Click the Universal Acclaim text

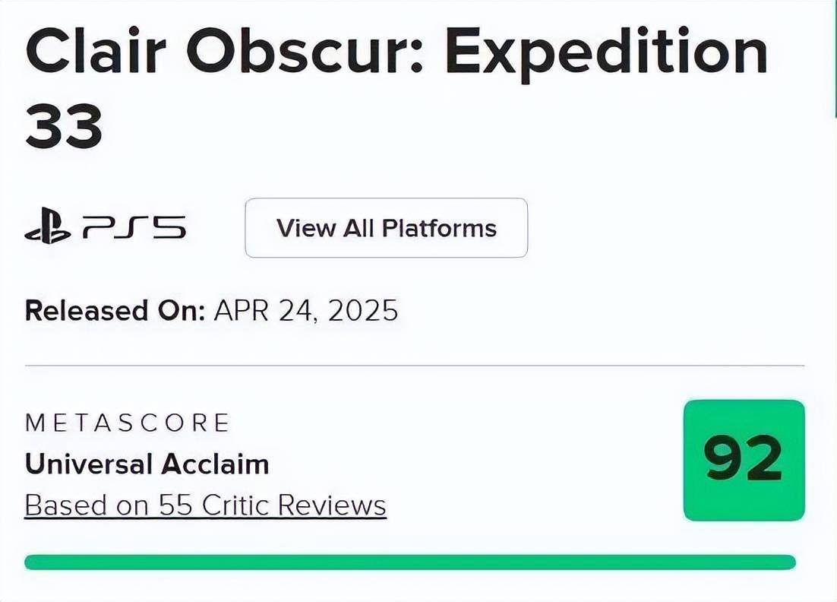[147, 464]
